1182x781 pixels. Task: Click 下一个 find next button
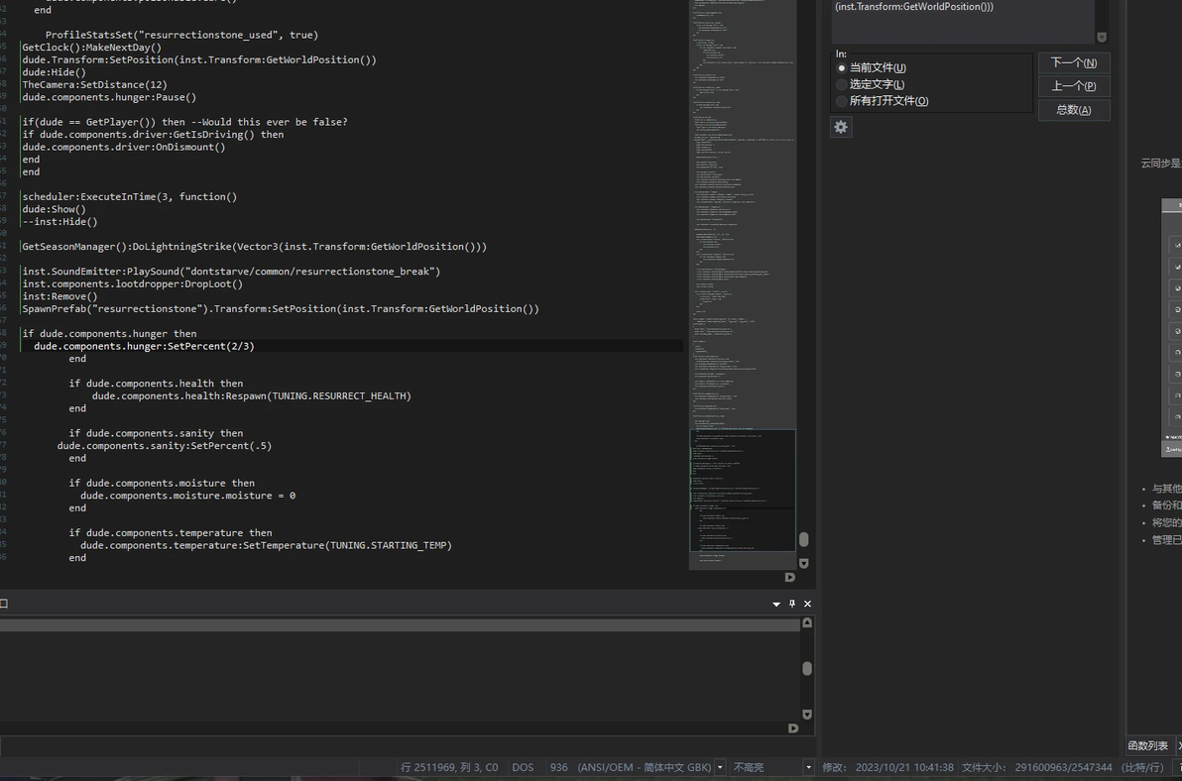[1074, 63]
